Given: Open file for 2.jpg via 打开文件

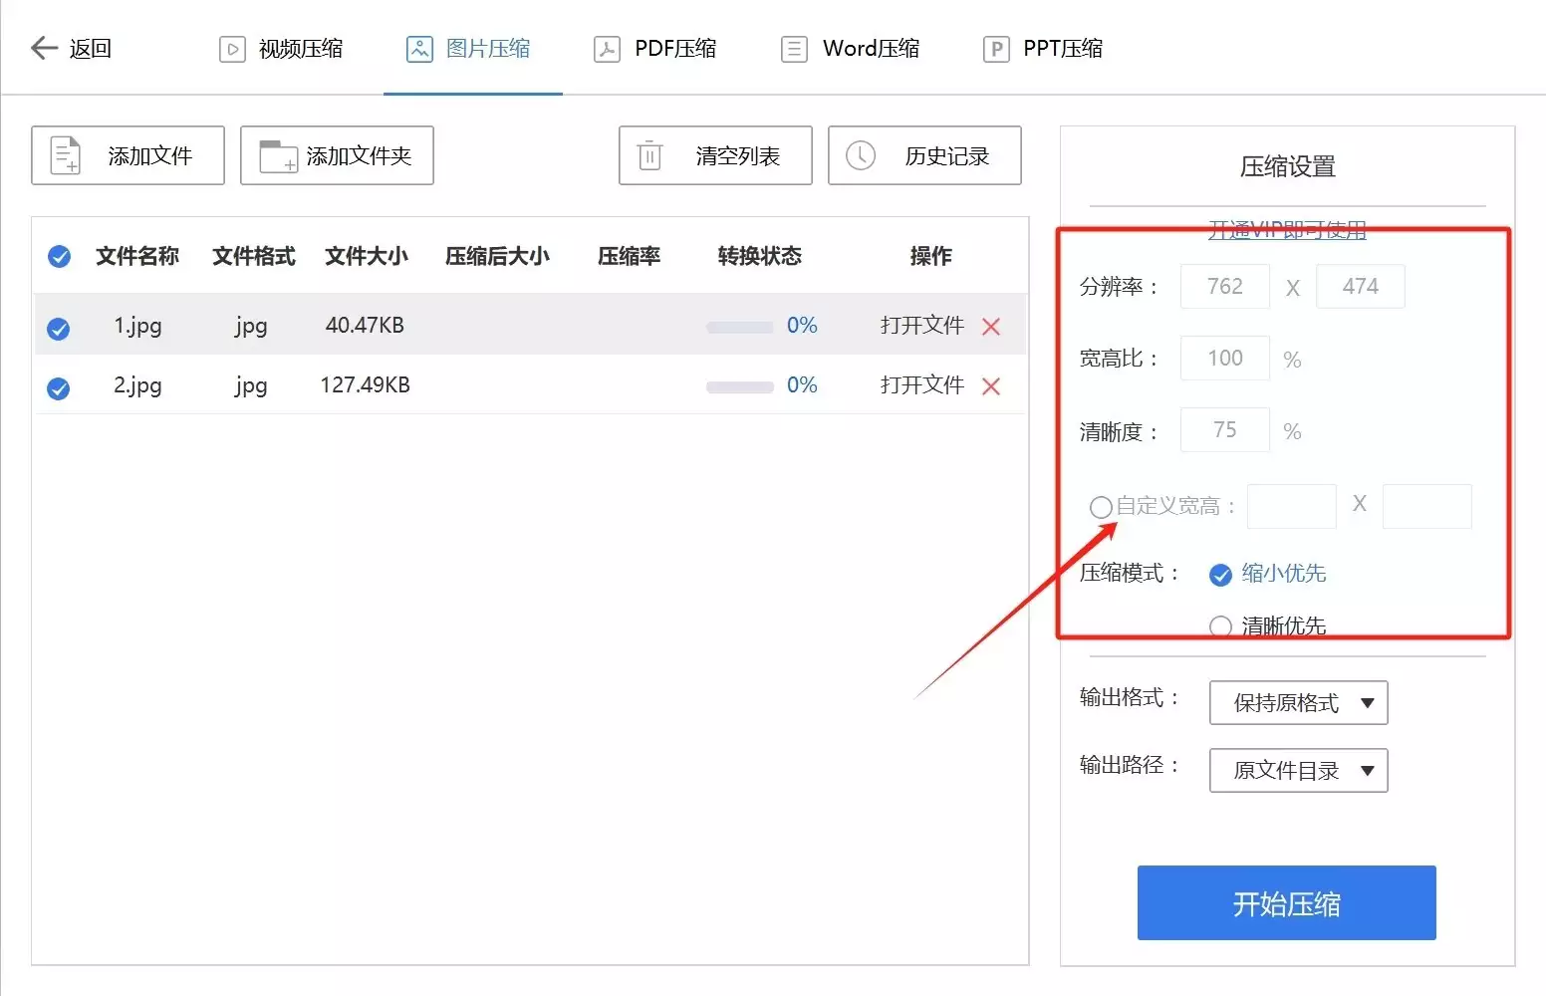Looking at the screenshot, I should coord(922,385).
